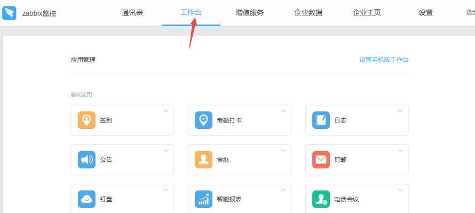Click the 应用管理 heading

tap(83, 60)
